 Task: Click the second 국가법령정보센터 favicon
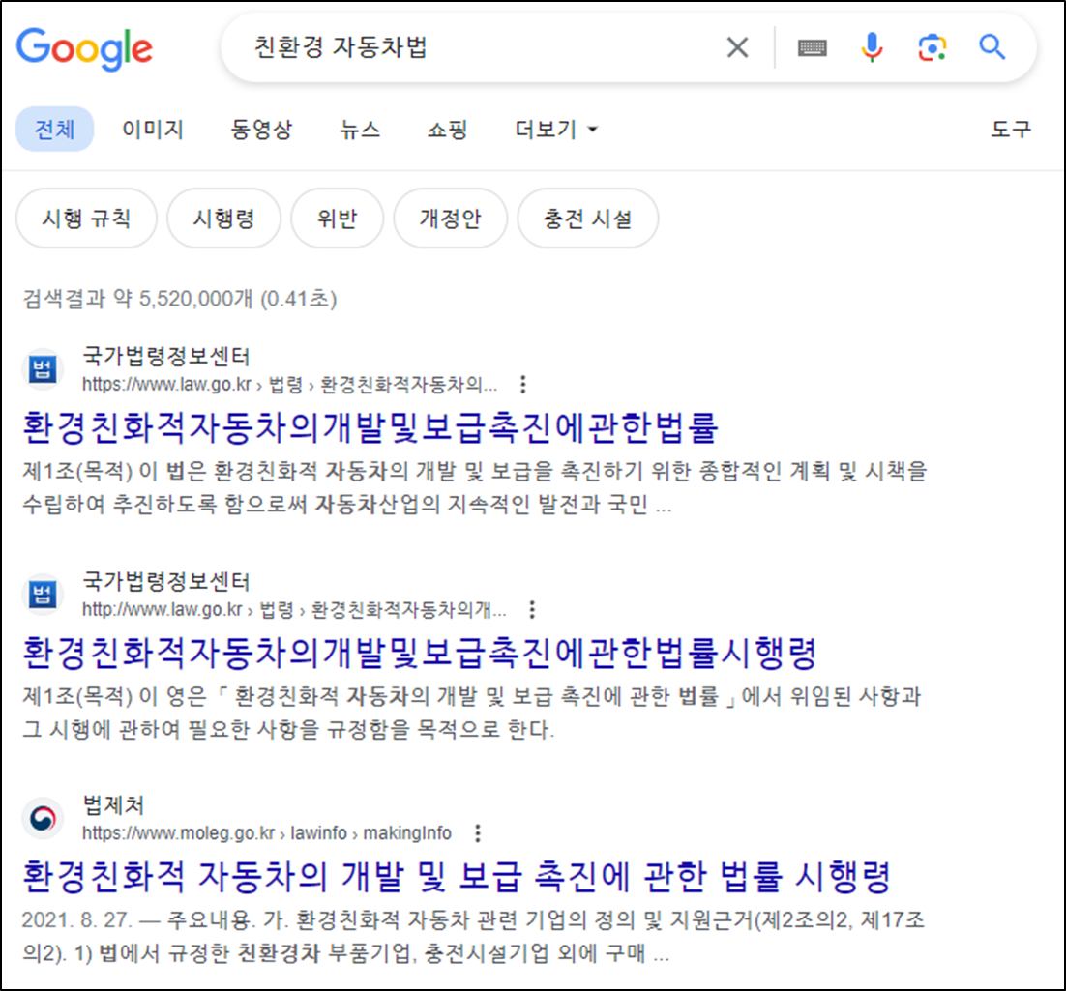[43, 595]
